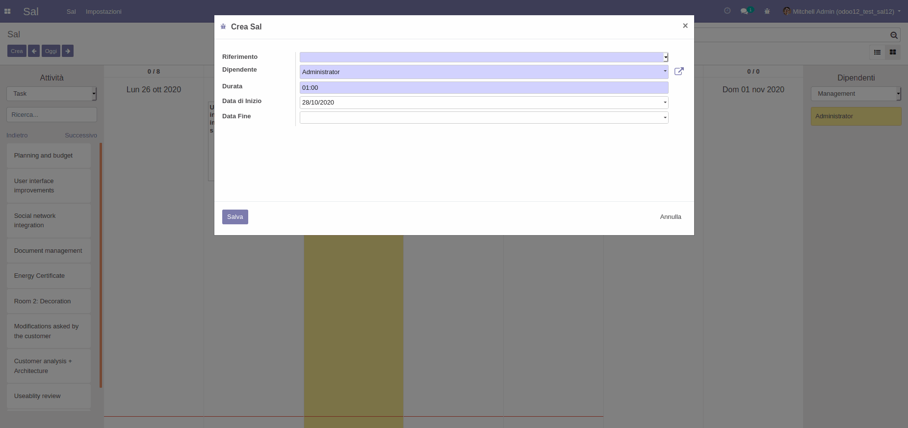This screenshot has height=428, width=908.
Task: Open Mitchell Admin user menu
Action: [842, 11]
